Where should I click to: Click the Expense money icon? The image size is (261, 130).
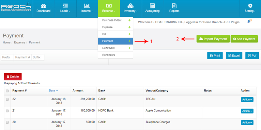point(109,6)
